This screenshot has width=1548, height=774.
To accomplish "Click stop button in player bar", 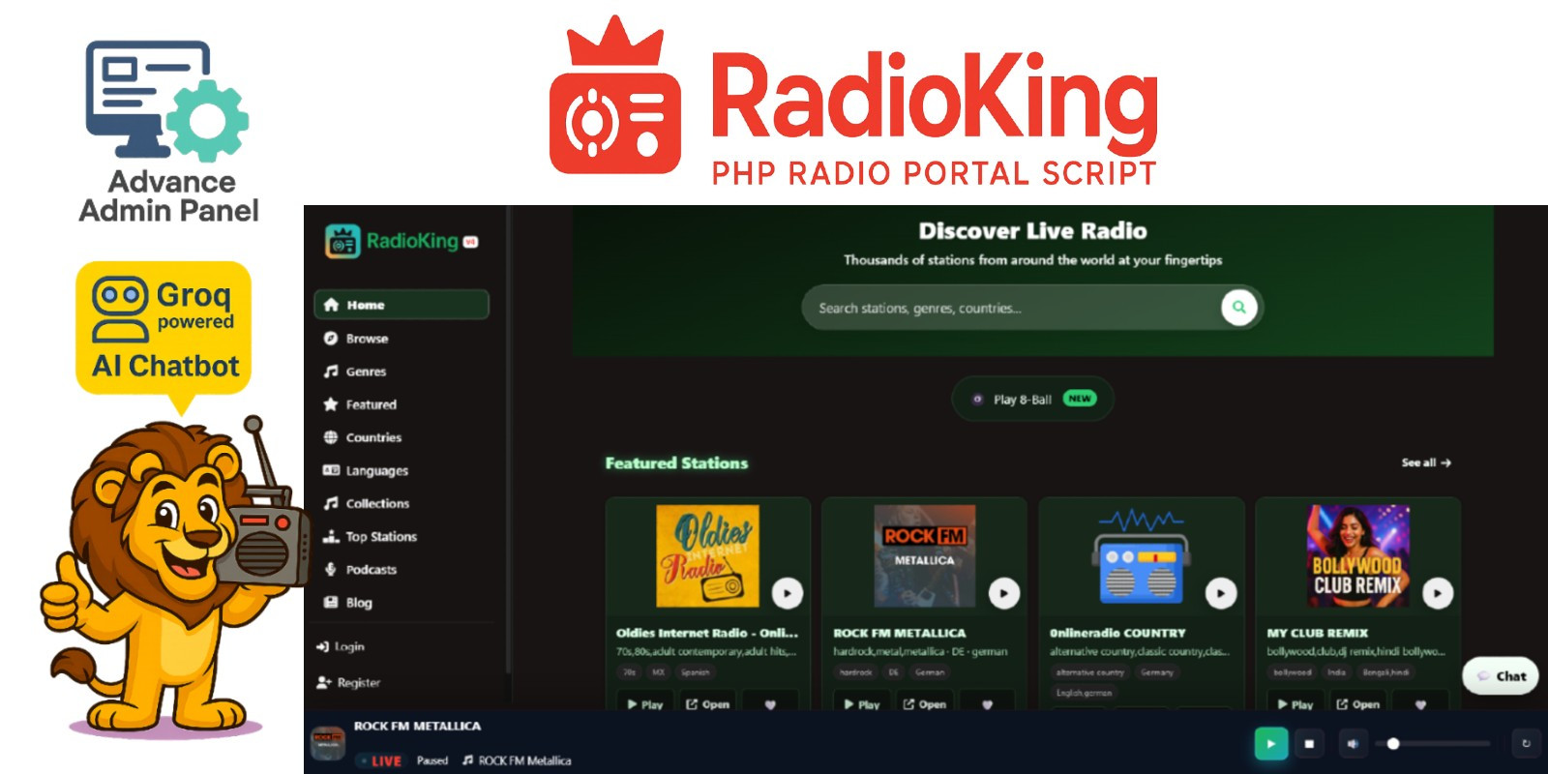I will tap(1309, 744).
